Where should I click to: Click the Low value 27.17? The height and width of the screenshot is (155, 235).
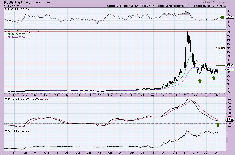150,6
